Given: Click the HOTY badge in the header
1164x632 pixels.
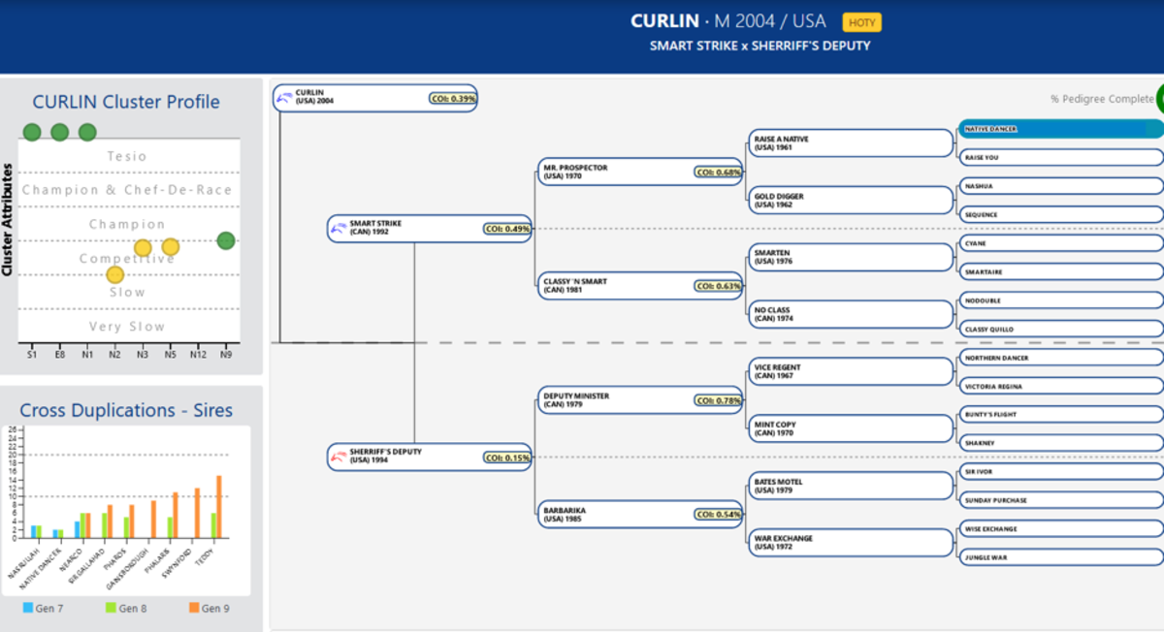Looking at the screenshot, I should (x=861, y=20).
